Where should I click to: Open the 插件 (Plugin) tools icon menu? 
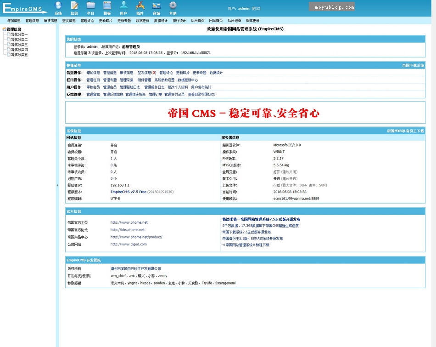140,8
